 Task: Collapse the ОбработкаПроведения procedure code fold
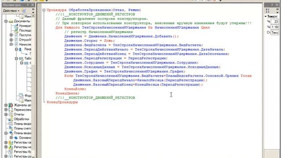(x=44, y=10)
